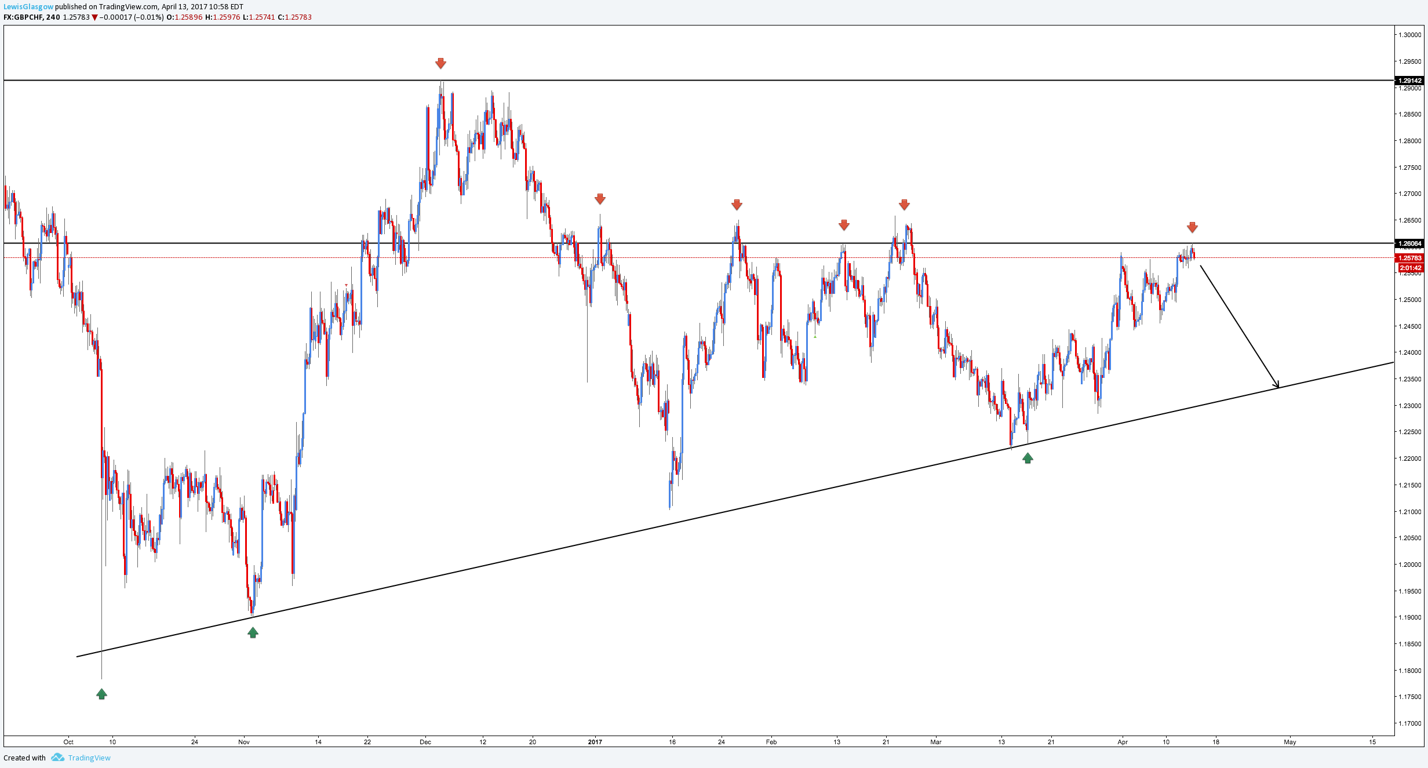This screenshot has width=1428, height=768.
Task: Select the red arrow above the April high
Action: (1192, 227)
